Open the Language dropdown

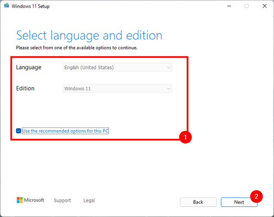coord(117,67)
